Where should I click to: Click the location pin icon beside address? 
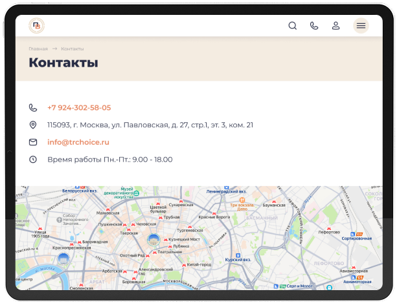33,125
